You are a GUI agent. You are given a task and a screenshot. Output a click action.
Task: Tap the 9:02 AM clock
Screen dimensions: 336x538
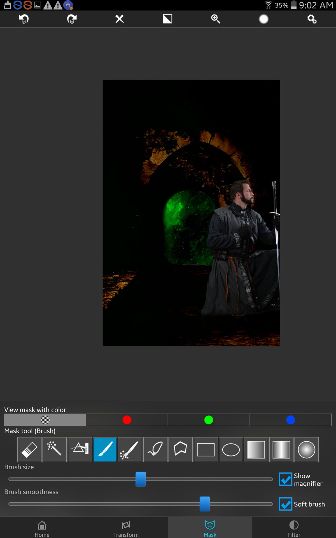point(316,5)
